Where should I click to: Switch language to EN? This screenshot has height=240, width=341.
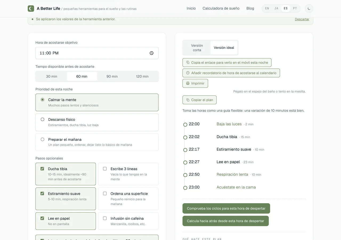pyautogui.click(x=267, y=9)
